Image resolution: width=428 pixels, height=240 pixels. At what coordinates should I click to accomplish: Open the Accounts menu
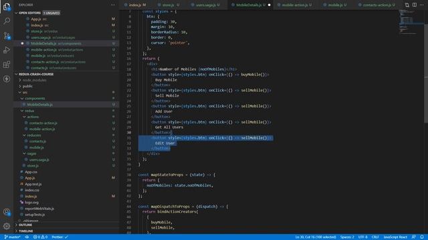(7, 212)
